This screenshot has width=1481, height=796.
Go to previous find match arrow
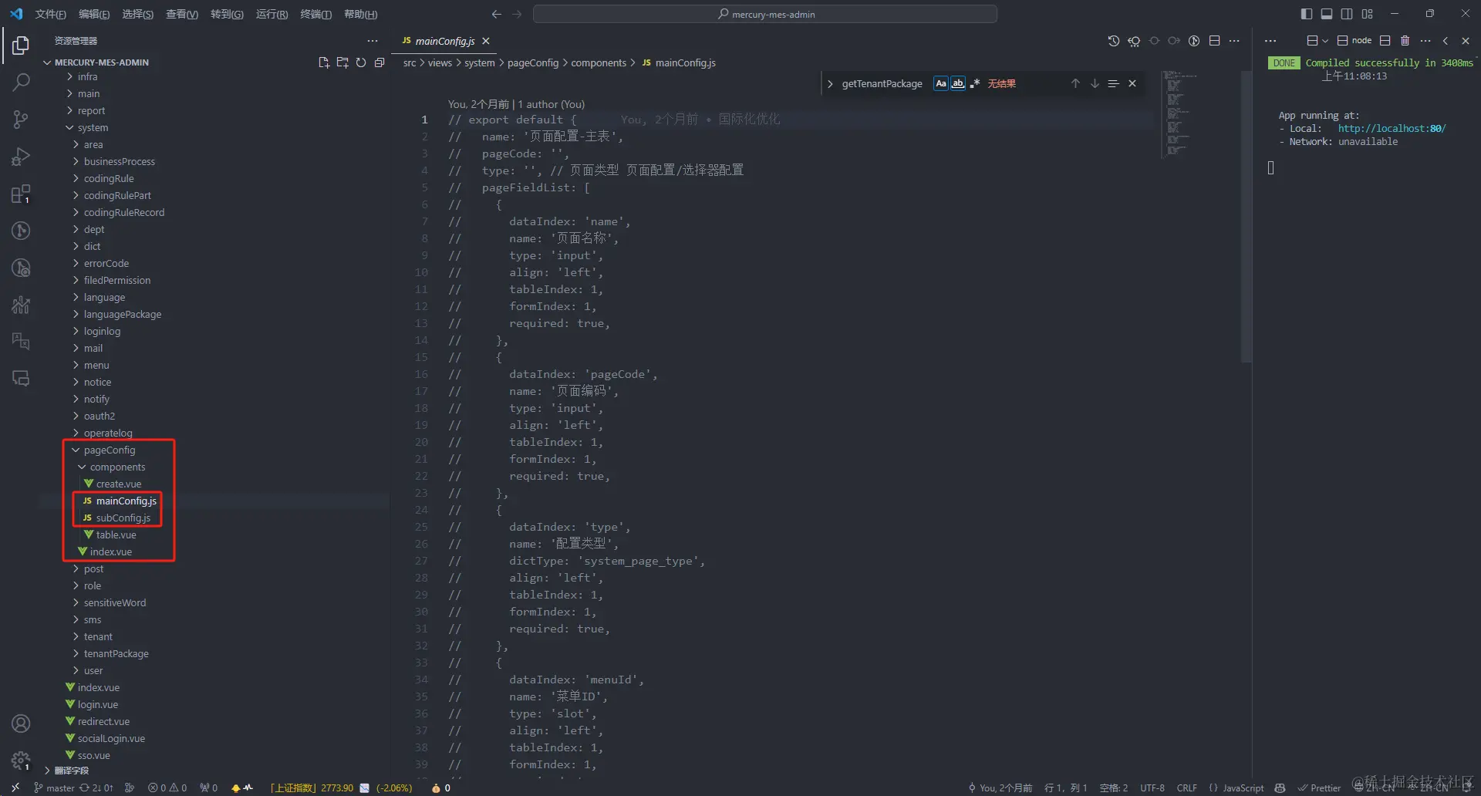tap(1075, 83)
